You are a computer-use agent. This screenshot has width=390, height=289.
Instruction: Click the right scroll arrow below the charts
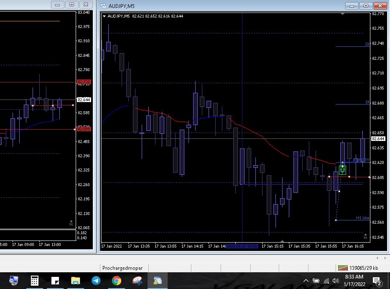385,258
